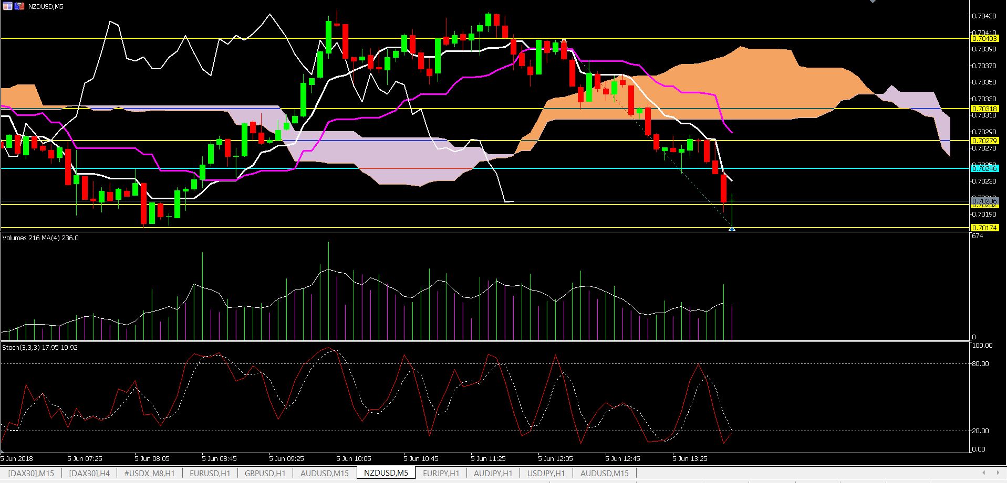This screenshot has height=483, width=1007.
Task: Click the 5 Jun 11:25 time label
Action: click(489, 458)
